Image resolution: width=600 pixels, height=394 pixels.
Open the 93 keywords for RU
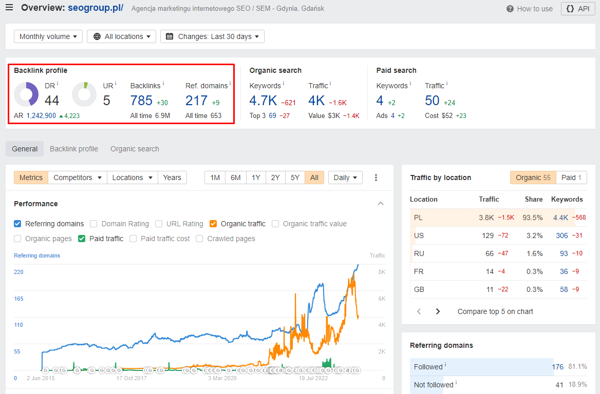(564, 254)
